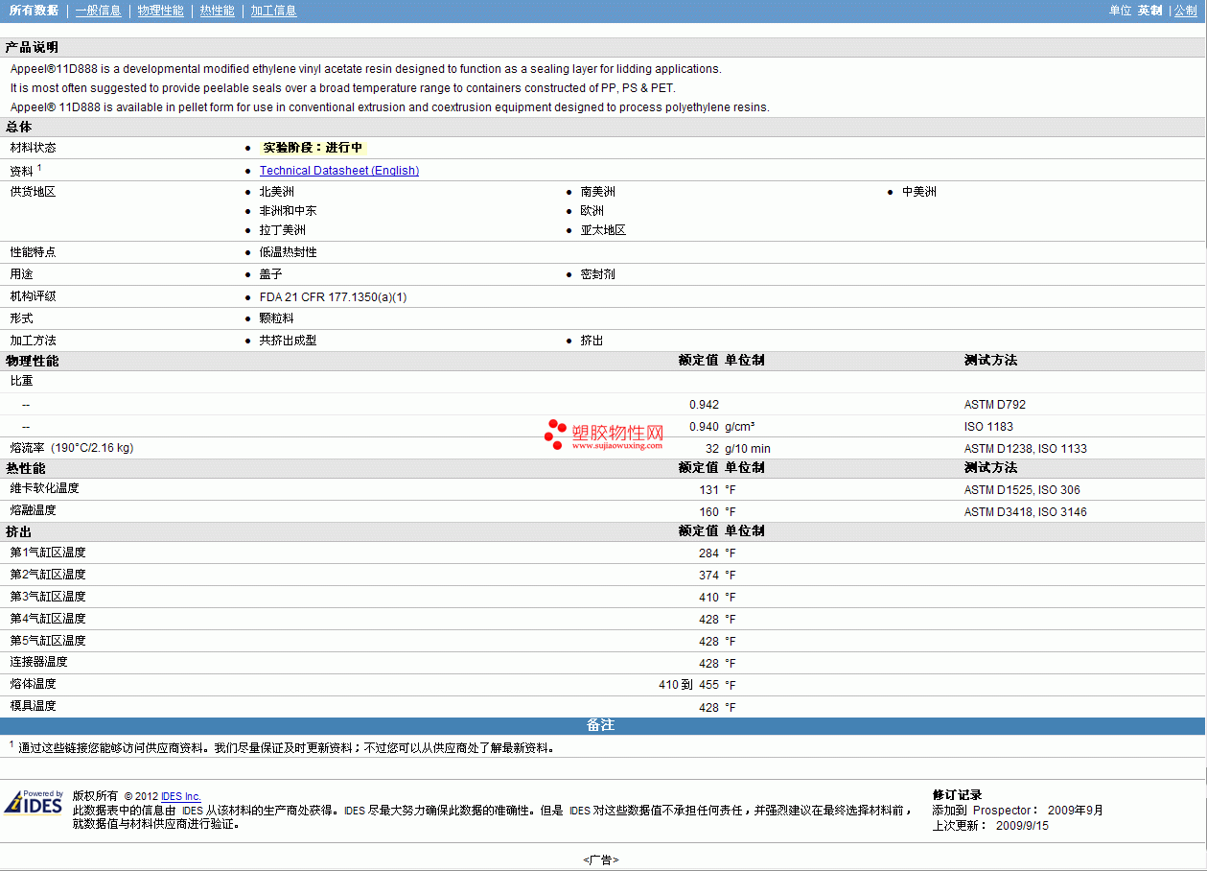Select the 低温热封性 feature text
Viewport: 1207px width, 871px height.
[x=289, y=252]
